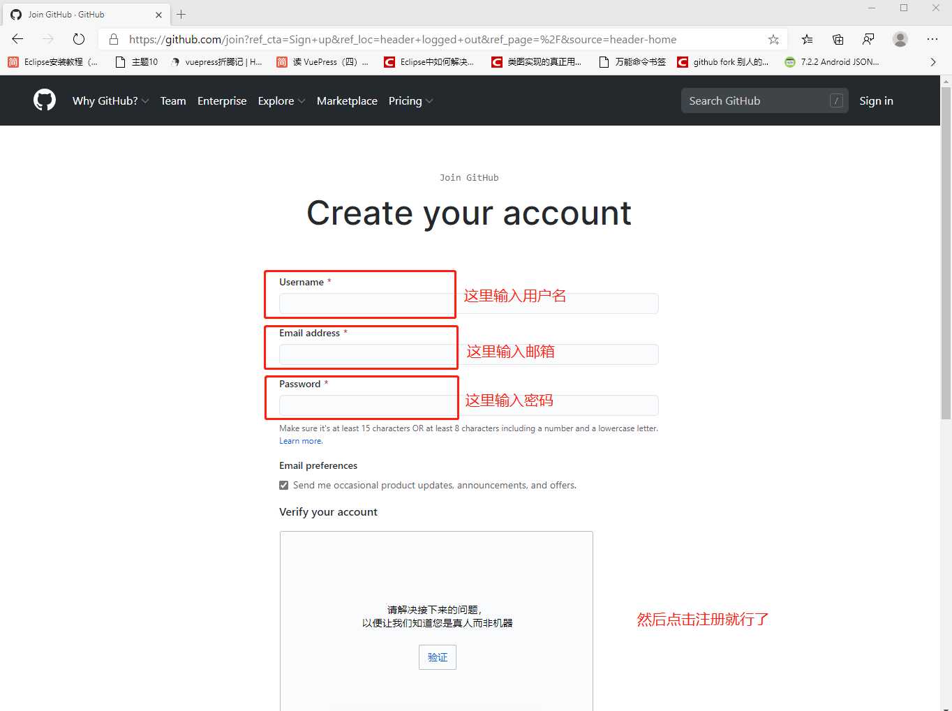
Task: Click the slash shortcut icon in search
Action: click(x=836, y=100)
